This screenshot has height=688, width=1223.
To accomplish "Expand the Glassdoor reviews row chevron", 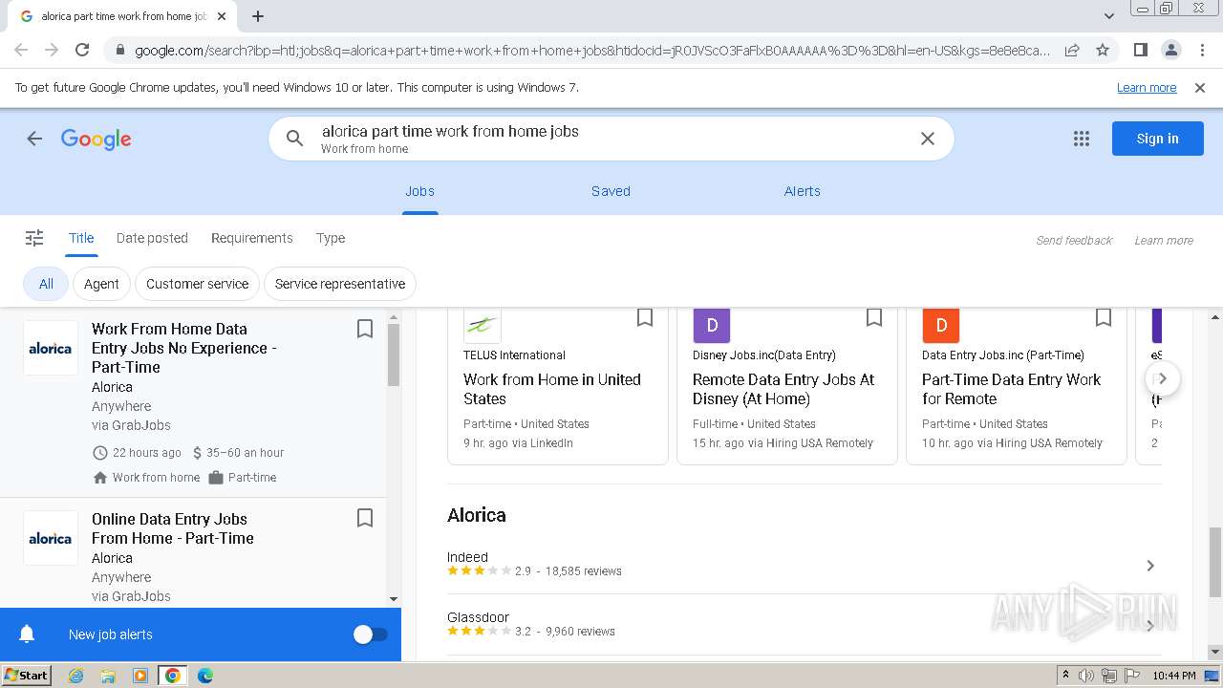I will [1150, 625].
